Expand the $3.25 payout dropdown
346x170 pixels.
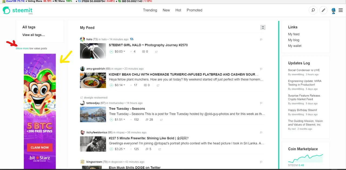pyautogui.click(x=120, y=149)
